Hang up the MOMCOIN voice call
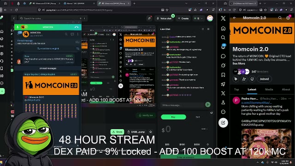Screen dimensions: 295x166 [77, 27]
